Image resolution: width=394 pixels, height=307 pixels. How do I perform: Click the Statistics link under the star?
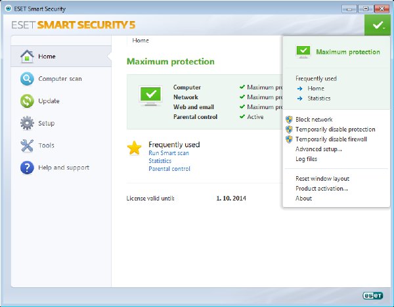(x=160, y=161)
